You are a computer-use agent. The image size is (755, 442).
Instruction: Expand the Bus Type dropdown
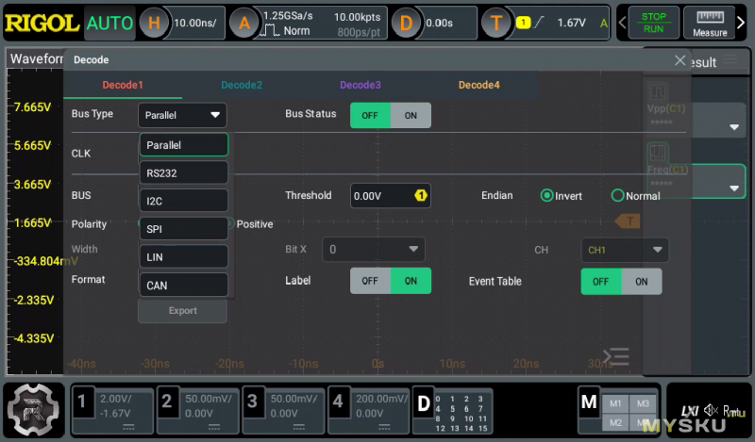(183, 115)
